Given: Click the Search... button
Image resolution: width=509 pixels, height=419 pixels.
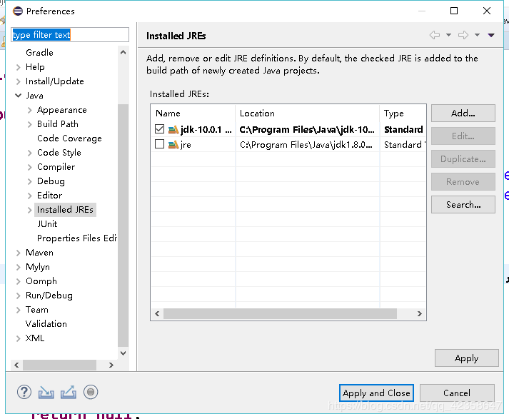Looking at the screenshot, I should click(463, 204).
